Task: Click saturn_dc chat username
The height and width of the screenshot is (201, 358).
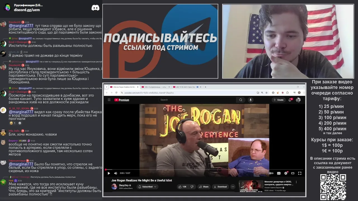Action: pos(14,52)
